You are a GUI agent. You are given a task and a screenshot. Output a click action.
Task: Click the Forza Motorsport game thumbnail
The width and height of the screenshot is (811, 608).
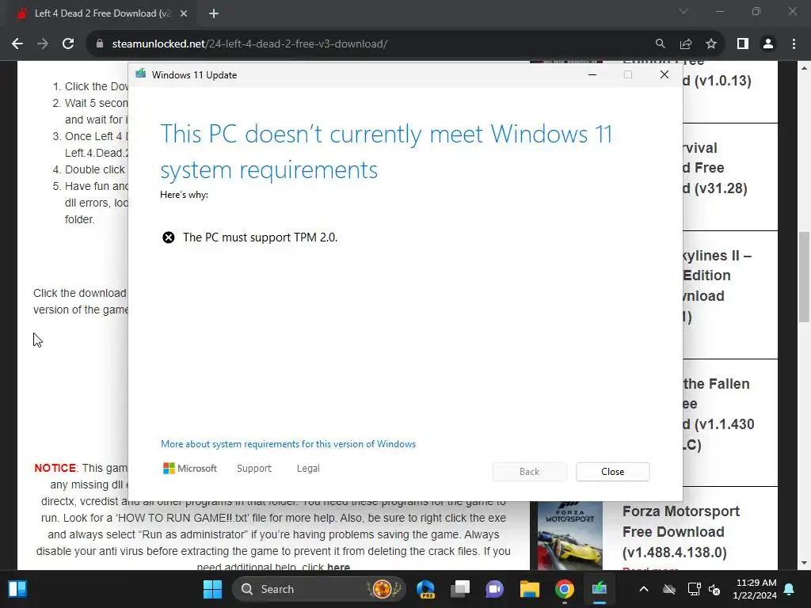pos(570,536)
